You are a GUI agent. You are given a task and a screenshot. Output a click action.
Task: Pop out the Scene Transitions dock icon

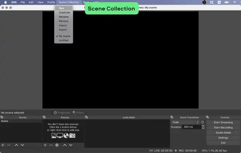(x=172, y=117)
